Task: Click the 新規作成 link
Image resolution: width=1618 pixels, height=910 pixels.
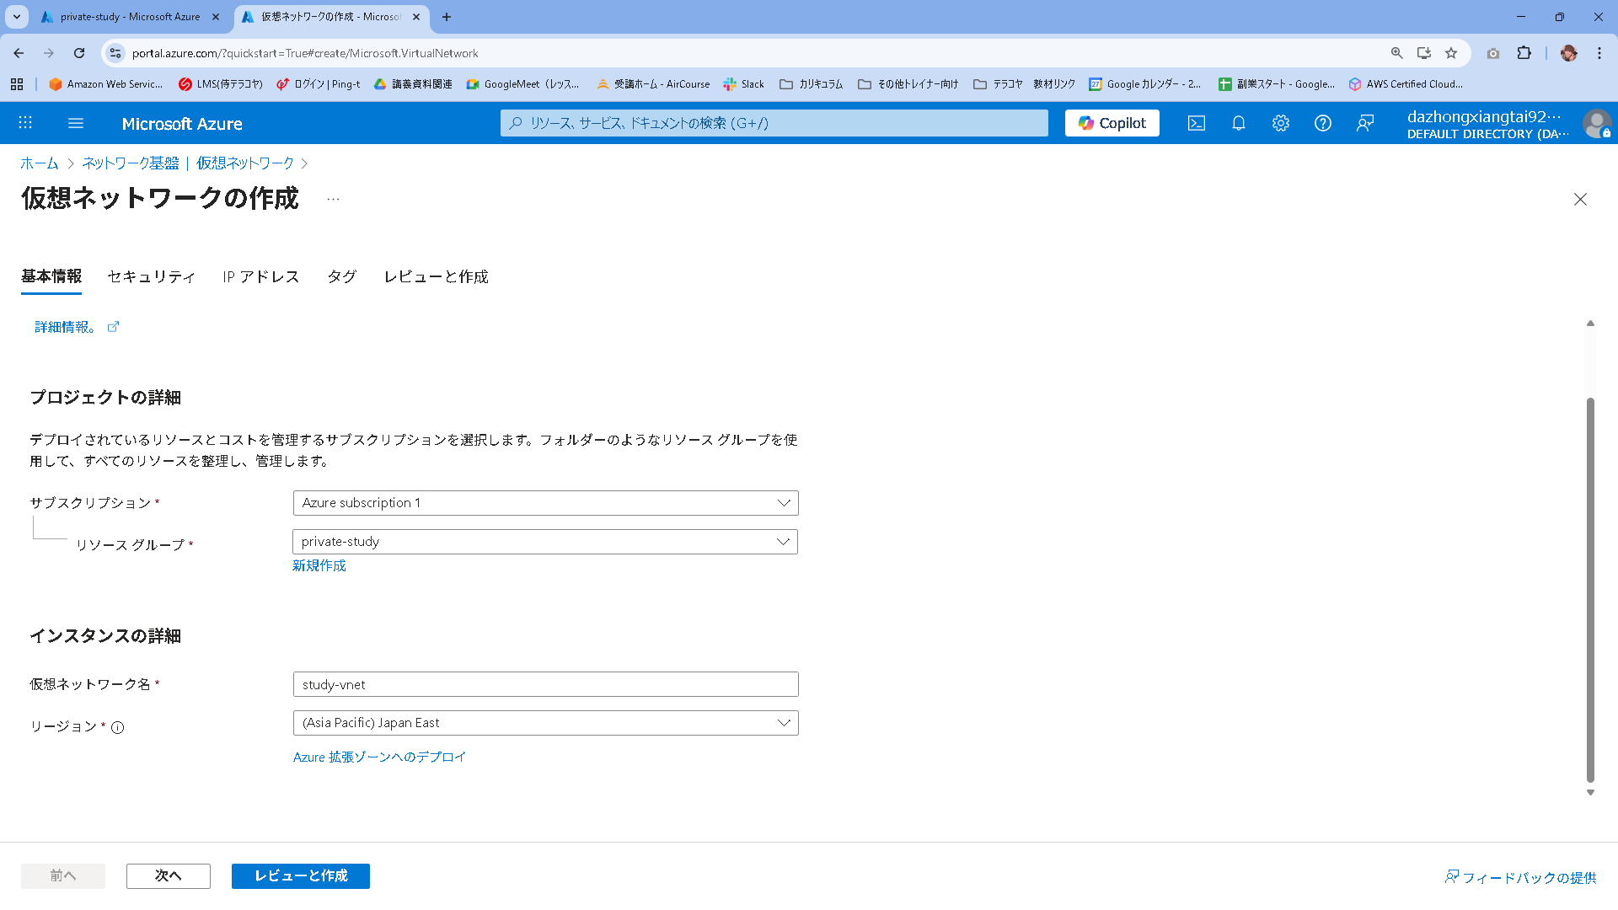Action: coord(319,565)
